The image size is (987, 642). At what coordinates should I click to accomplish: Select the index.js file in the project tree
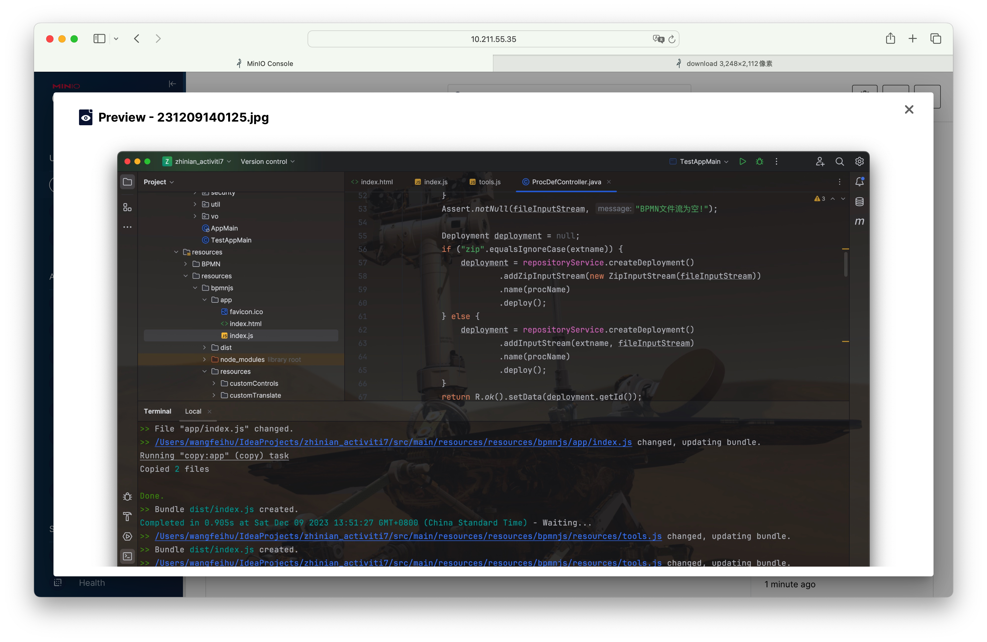pos(241,336)
